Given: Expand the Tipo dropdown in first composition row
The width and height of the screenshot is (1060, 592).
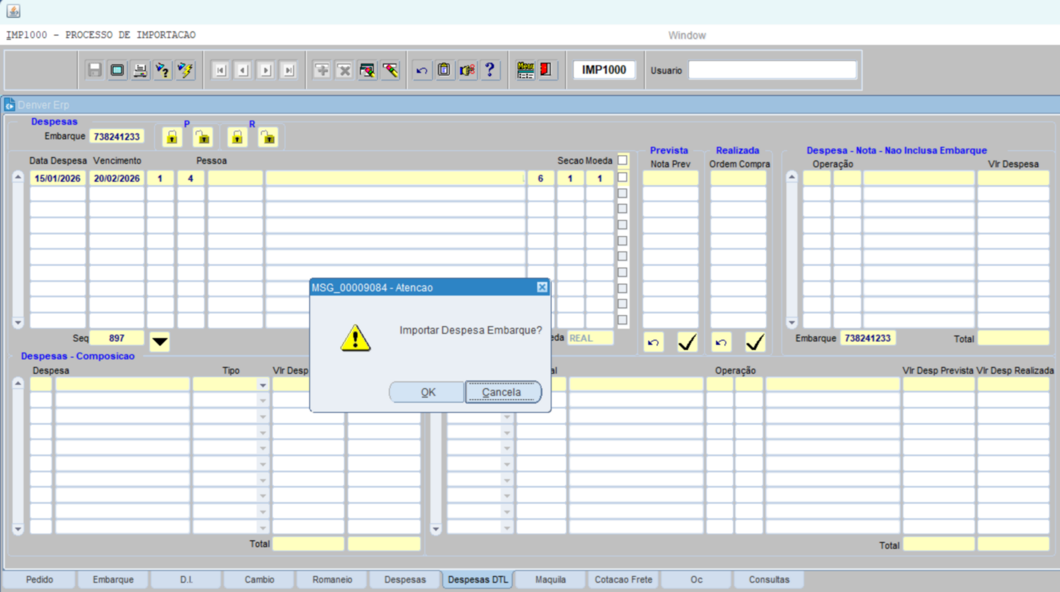Looking at the screenshot, I should [x=262, y=385].
